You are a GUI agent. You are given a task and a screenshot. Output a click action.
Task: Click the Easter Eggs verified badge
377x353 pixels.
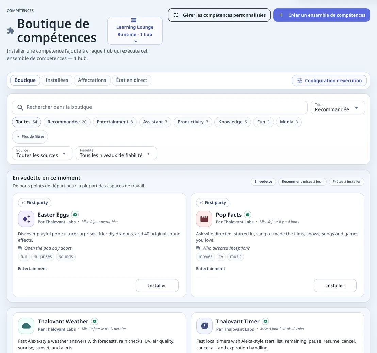coord(75,215)
